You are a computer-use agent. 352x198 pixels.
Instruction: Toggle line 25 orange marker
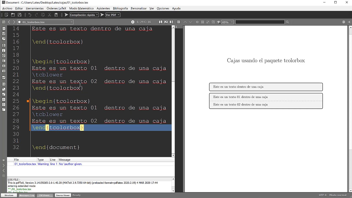(x=28, y=101)
